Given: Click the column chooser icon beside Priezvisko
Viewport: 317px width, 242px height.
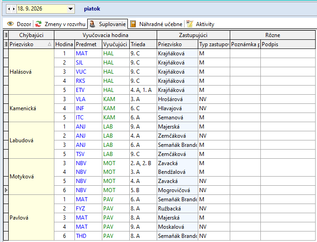Looking at the screenshot, I should pos(6,44).
